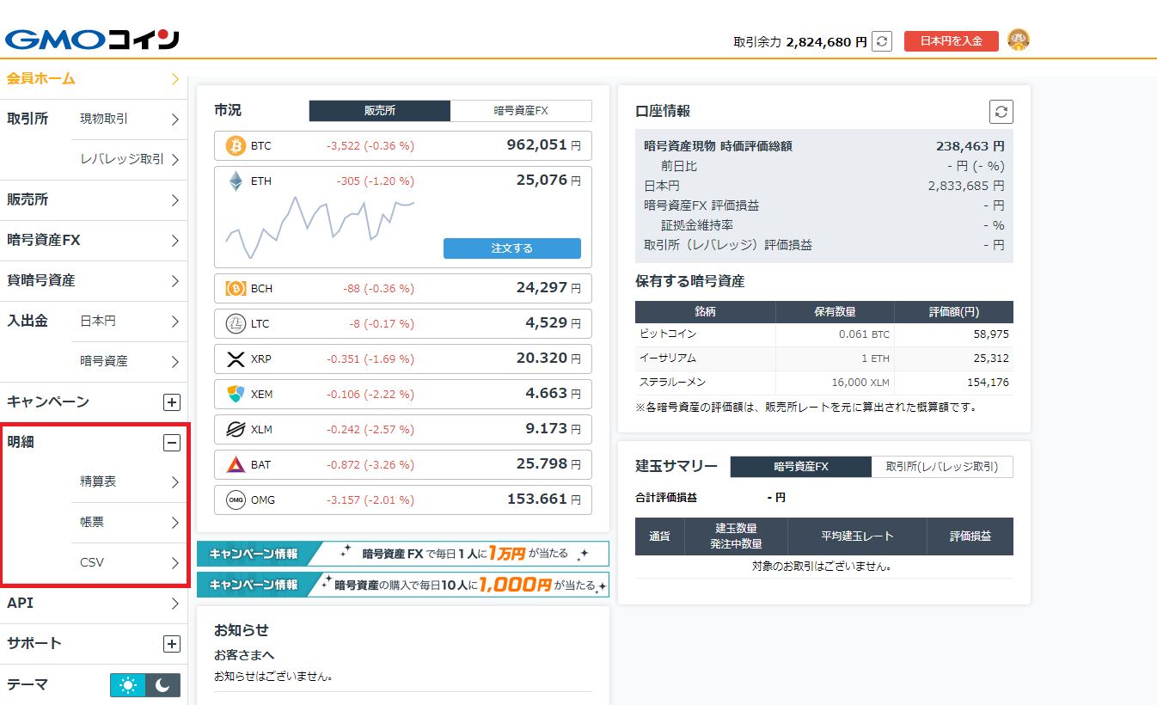
Task: Click the イーサリアム holdings row
Action: (x=824, y=359)
